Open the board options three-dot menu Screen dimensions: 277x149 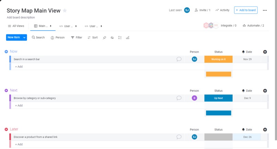[x=265, y=10]
